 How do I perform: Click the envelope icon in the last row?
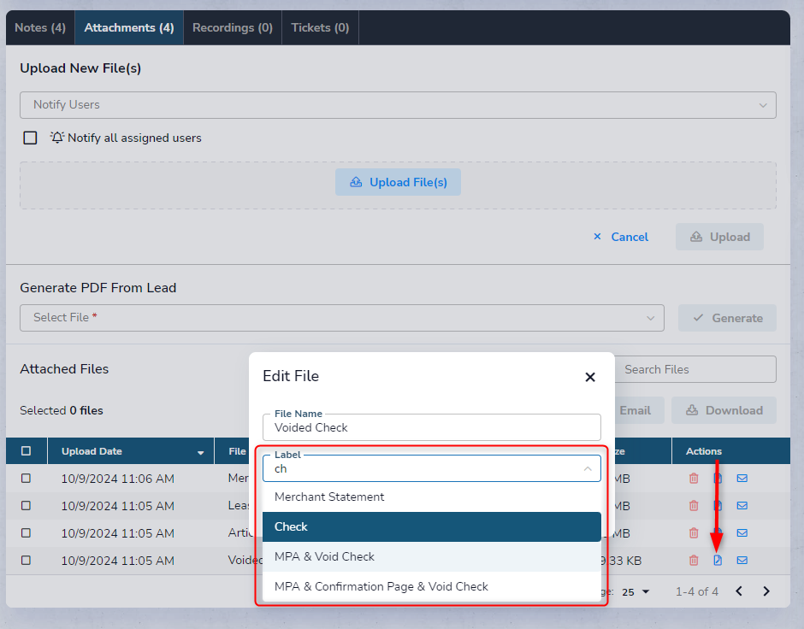pyautogui.click(x=742, y=561)
